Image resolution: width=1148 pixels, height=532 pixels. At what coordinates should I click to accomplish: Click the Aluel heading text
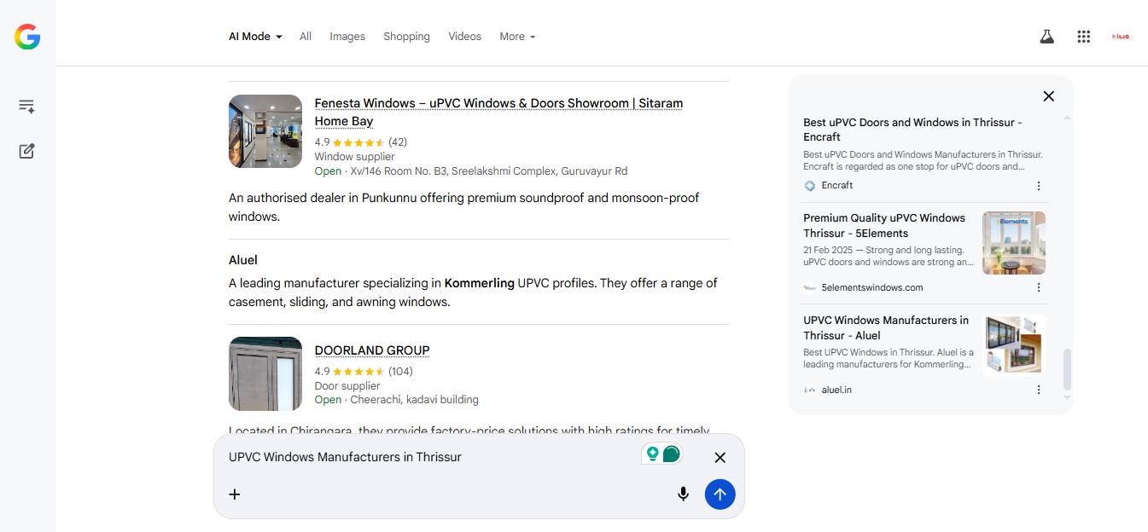point(243,260)
